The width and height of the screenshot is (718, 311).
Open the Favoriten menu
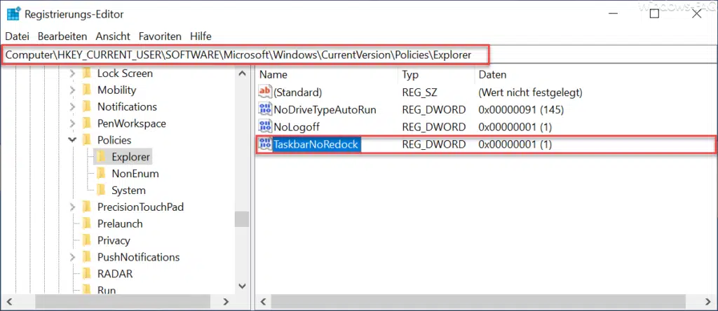160,36
